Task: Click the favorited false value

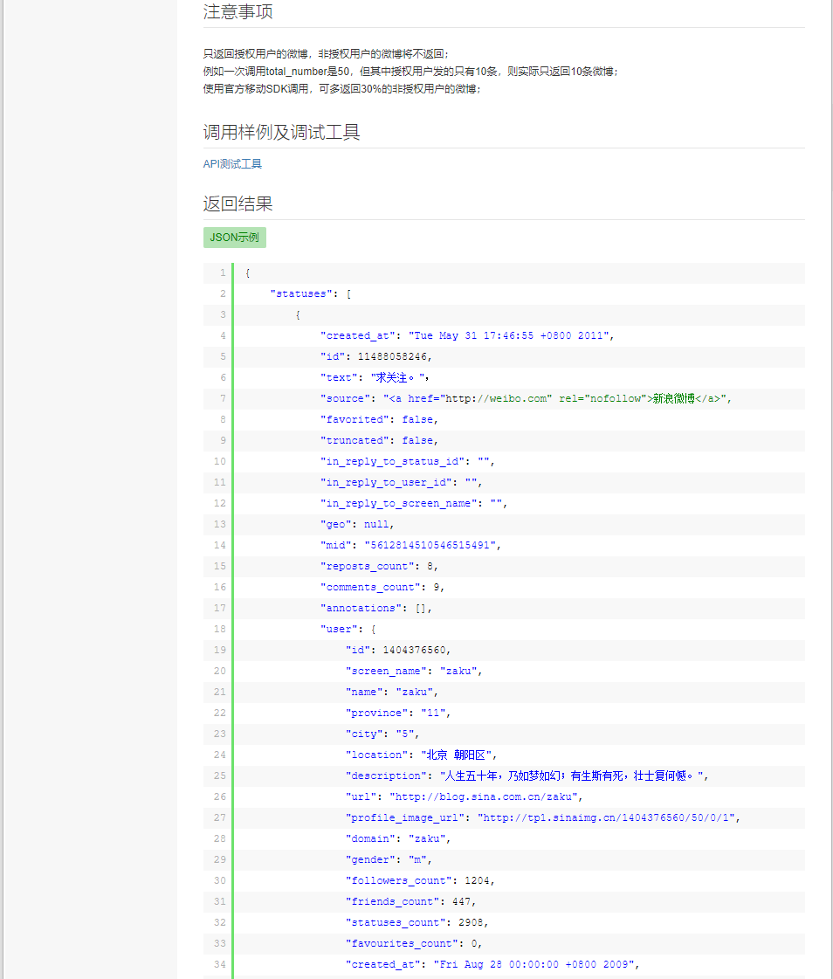Action: coord(416,418)
